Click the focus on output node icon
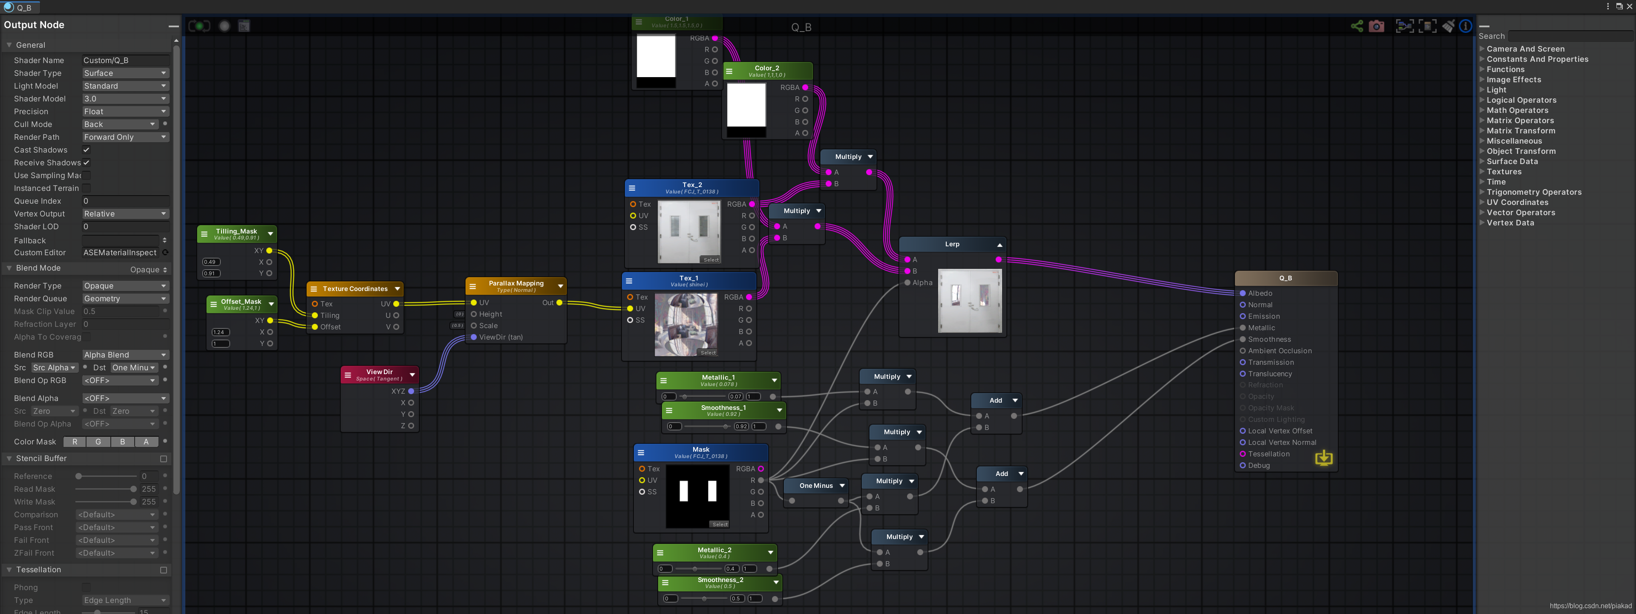 coord(1428,26)
